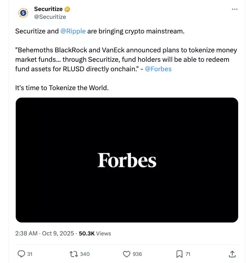Click the @Securitize handle
This screenshot has height=263, width=246.
(x=50, y=17)
